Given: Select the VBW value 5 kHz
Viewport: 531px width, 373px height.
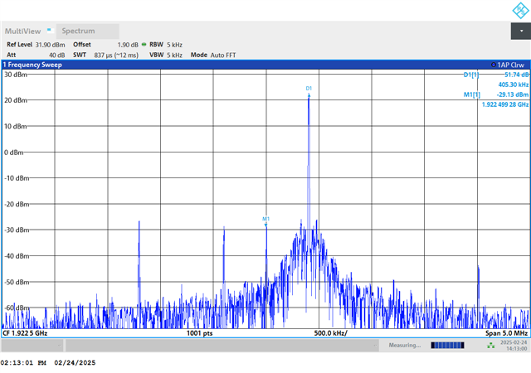Looking at the screenshot, I should click(x=174, y=56).
